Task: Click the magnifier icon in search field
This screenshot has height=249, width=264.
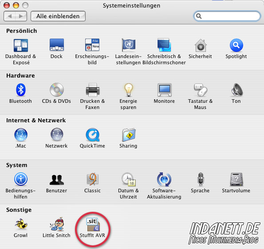Action: (199, 16)
